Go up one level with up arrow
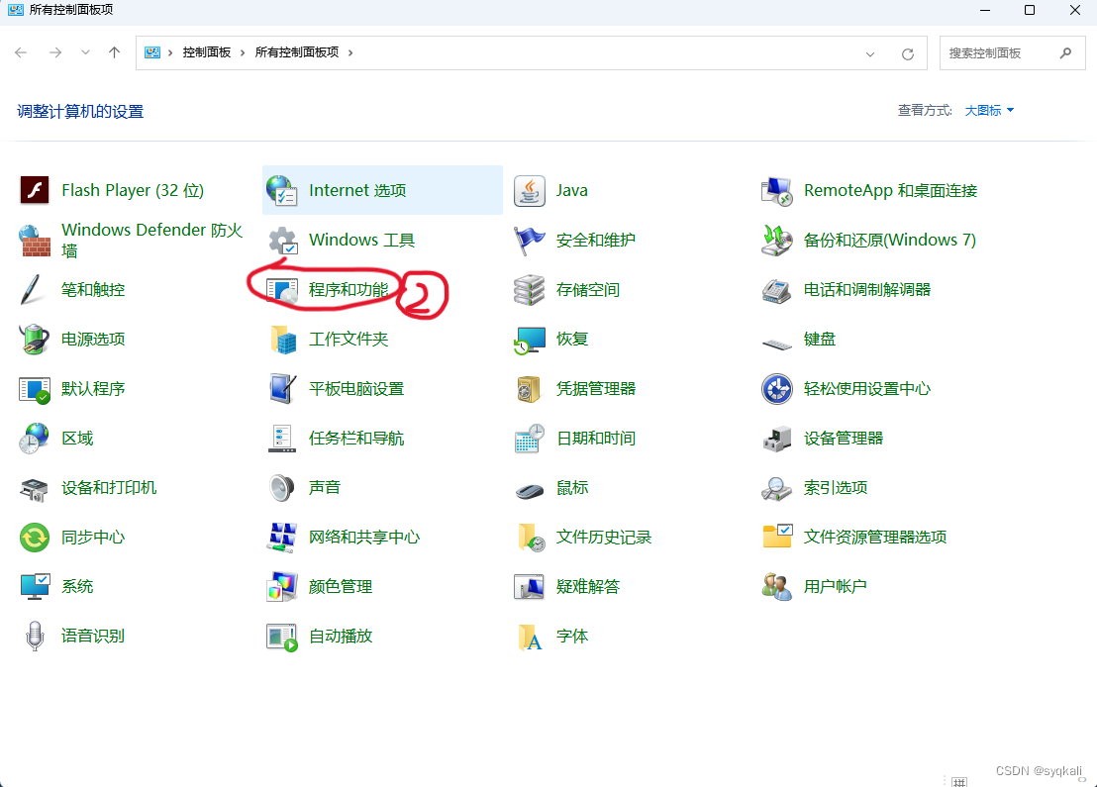The height and width of the screenshot is (787, 1097). pos(115,52)
